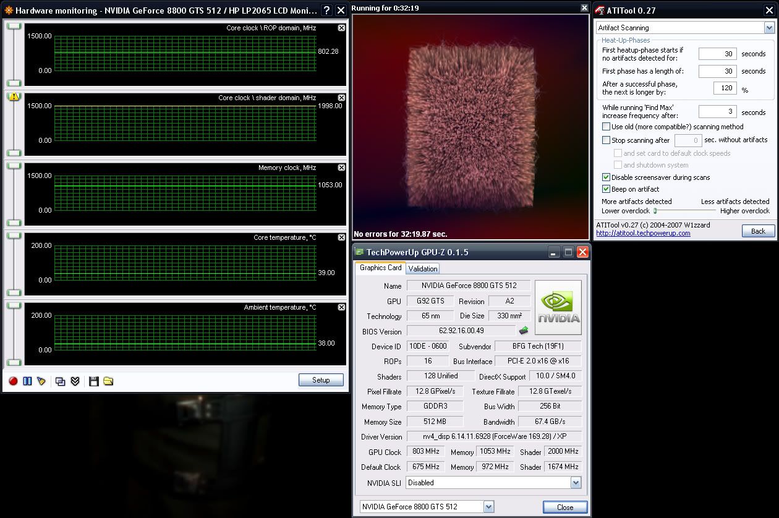
Task: Click the ATITool title bar icon
Action: (x=599, y=11)
